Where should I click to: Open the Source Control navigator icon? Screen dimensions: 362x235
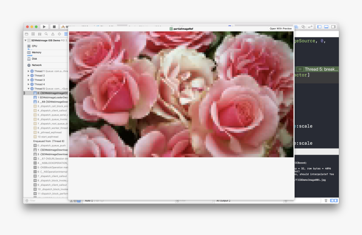tap(33, 34)
